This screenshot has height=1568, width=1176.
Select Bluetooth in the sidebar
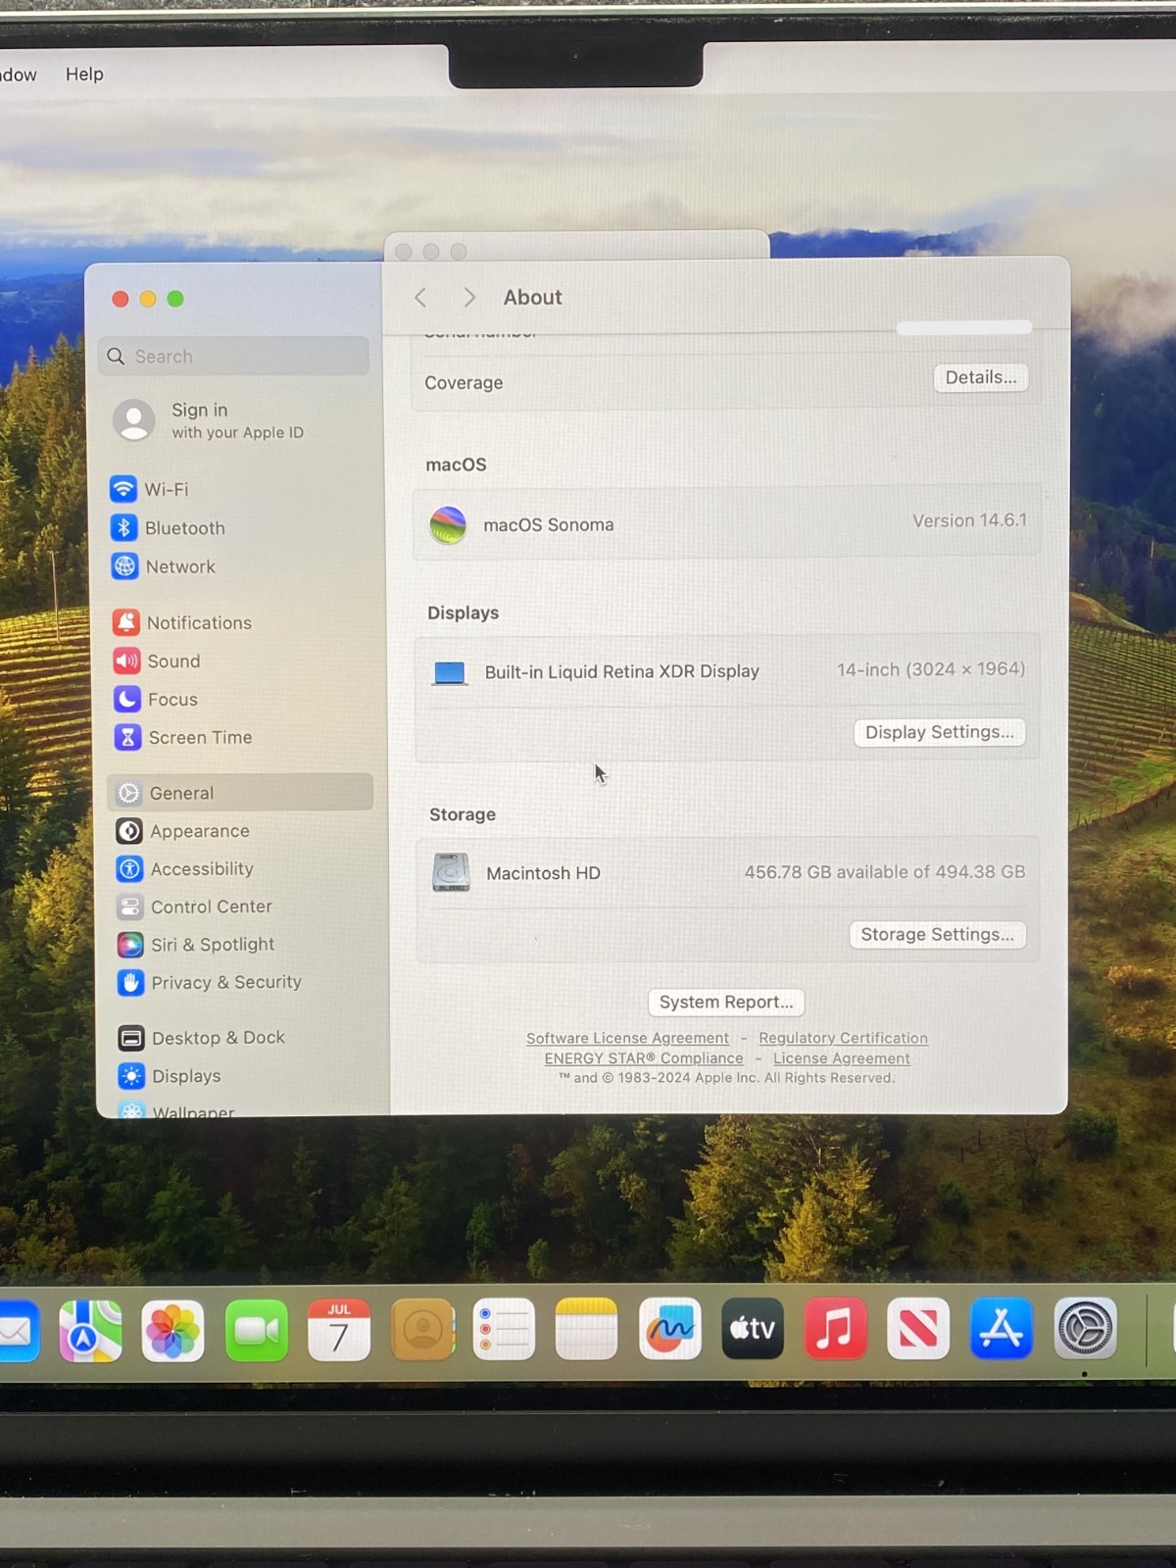(x=169, y=527)
